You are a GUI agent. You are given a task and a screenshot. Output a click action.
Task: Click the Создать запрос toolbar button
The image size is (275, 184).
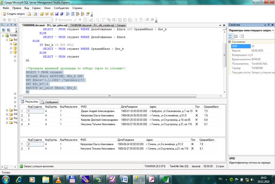(x=13, y=14)
